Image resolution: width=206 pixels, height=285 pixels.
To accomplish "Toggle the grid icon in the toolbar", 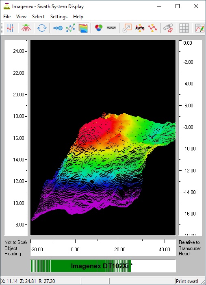I will click(x=184, y=28).
